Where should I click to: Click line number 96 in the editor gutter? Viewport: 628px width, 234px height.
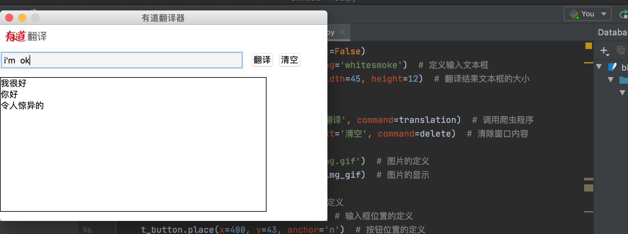point(87,230)
